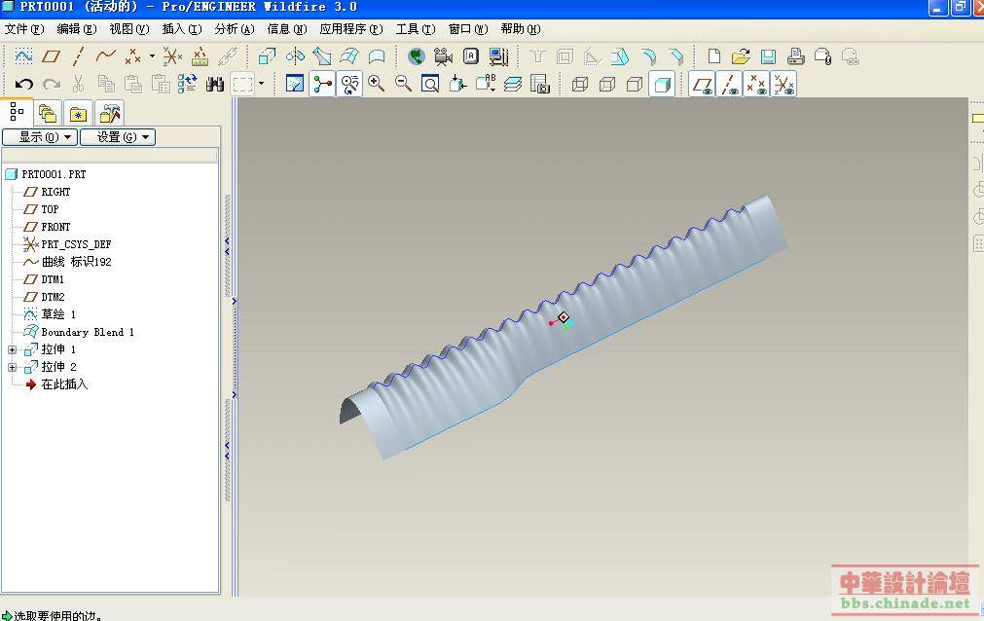The image size is (984, 621).
Task: Open the 编辑(E) menu
Action: (x=77, y=29)
